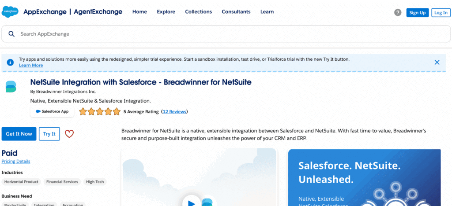Click the Try It button

point(49,134)
